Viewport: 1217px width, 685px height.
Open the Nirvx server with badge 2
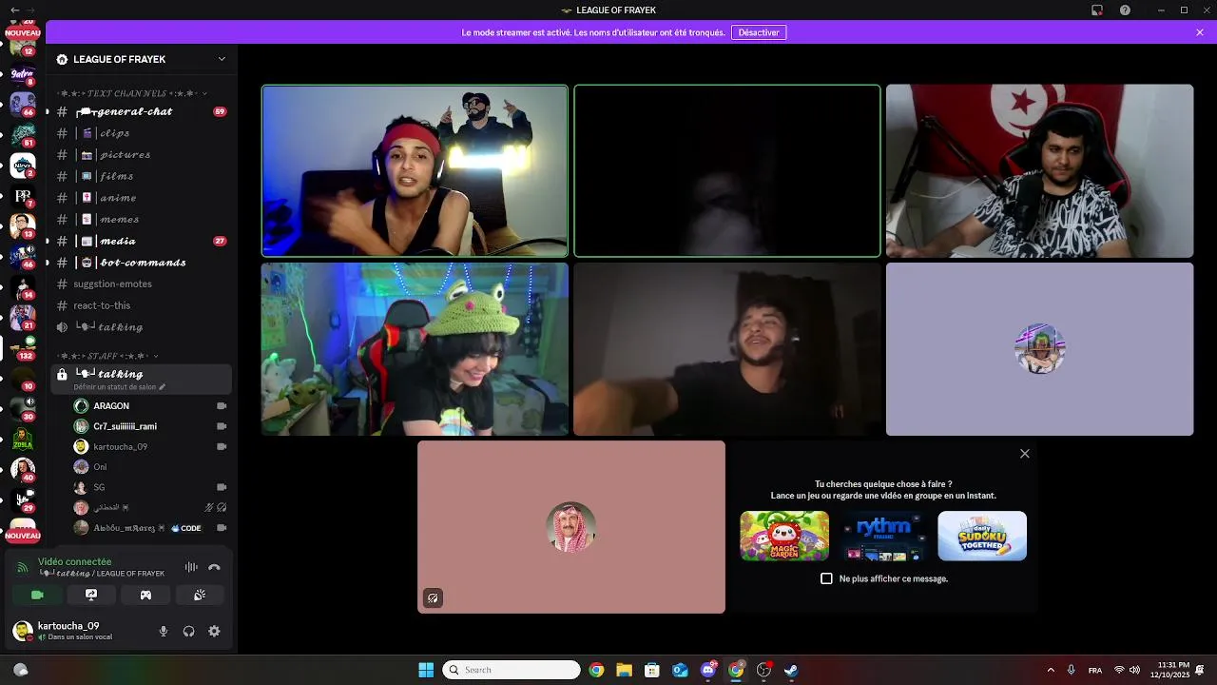(23, 166)
